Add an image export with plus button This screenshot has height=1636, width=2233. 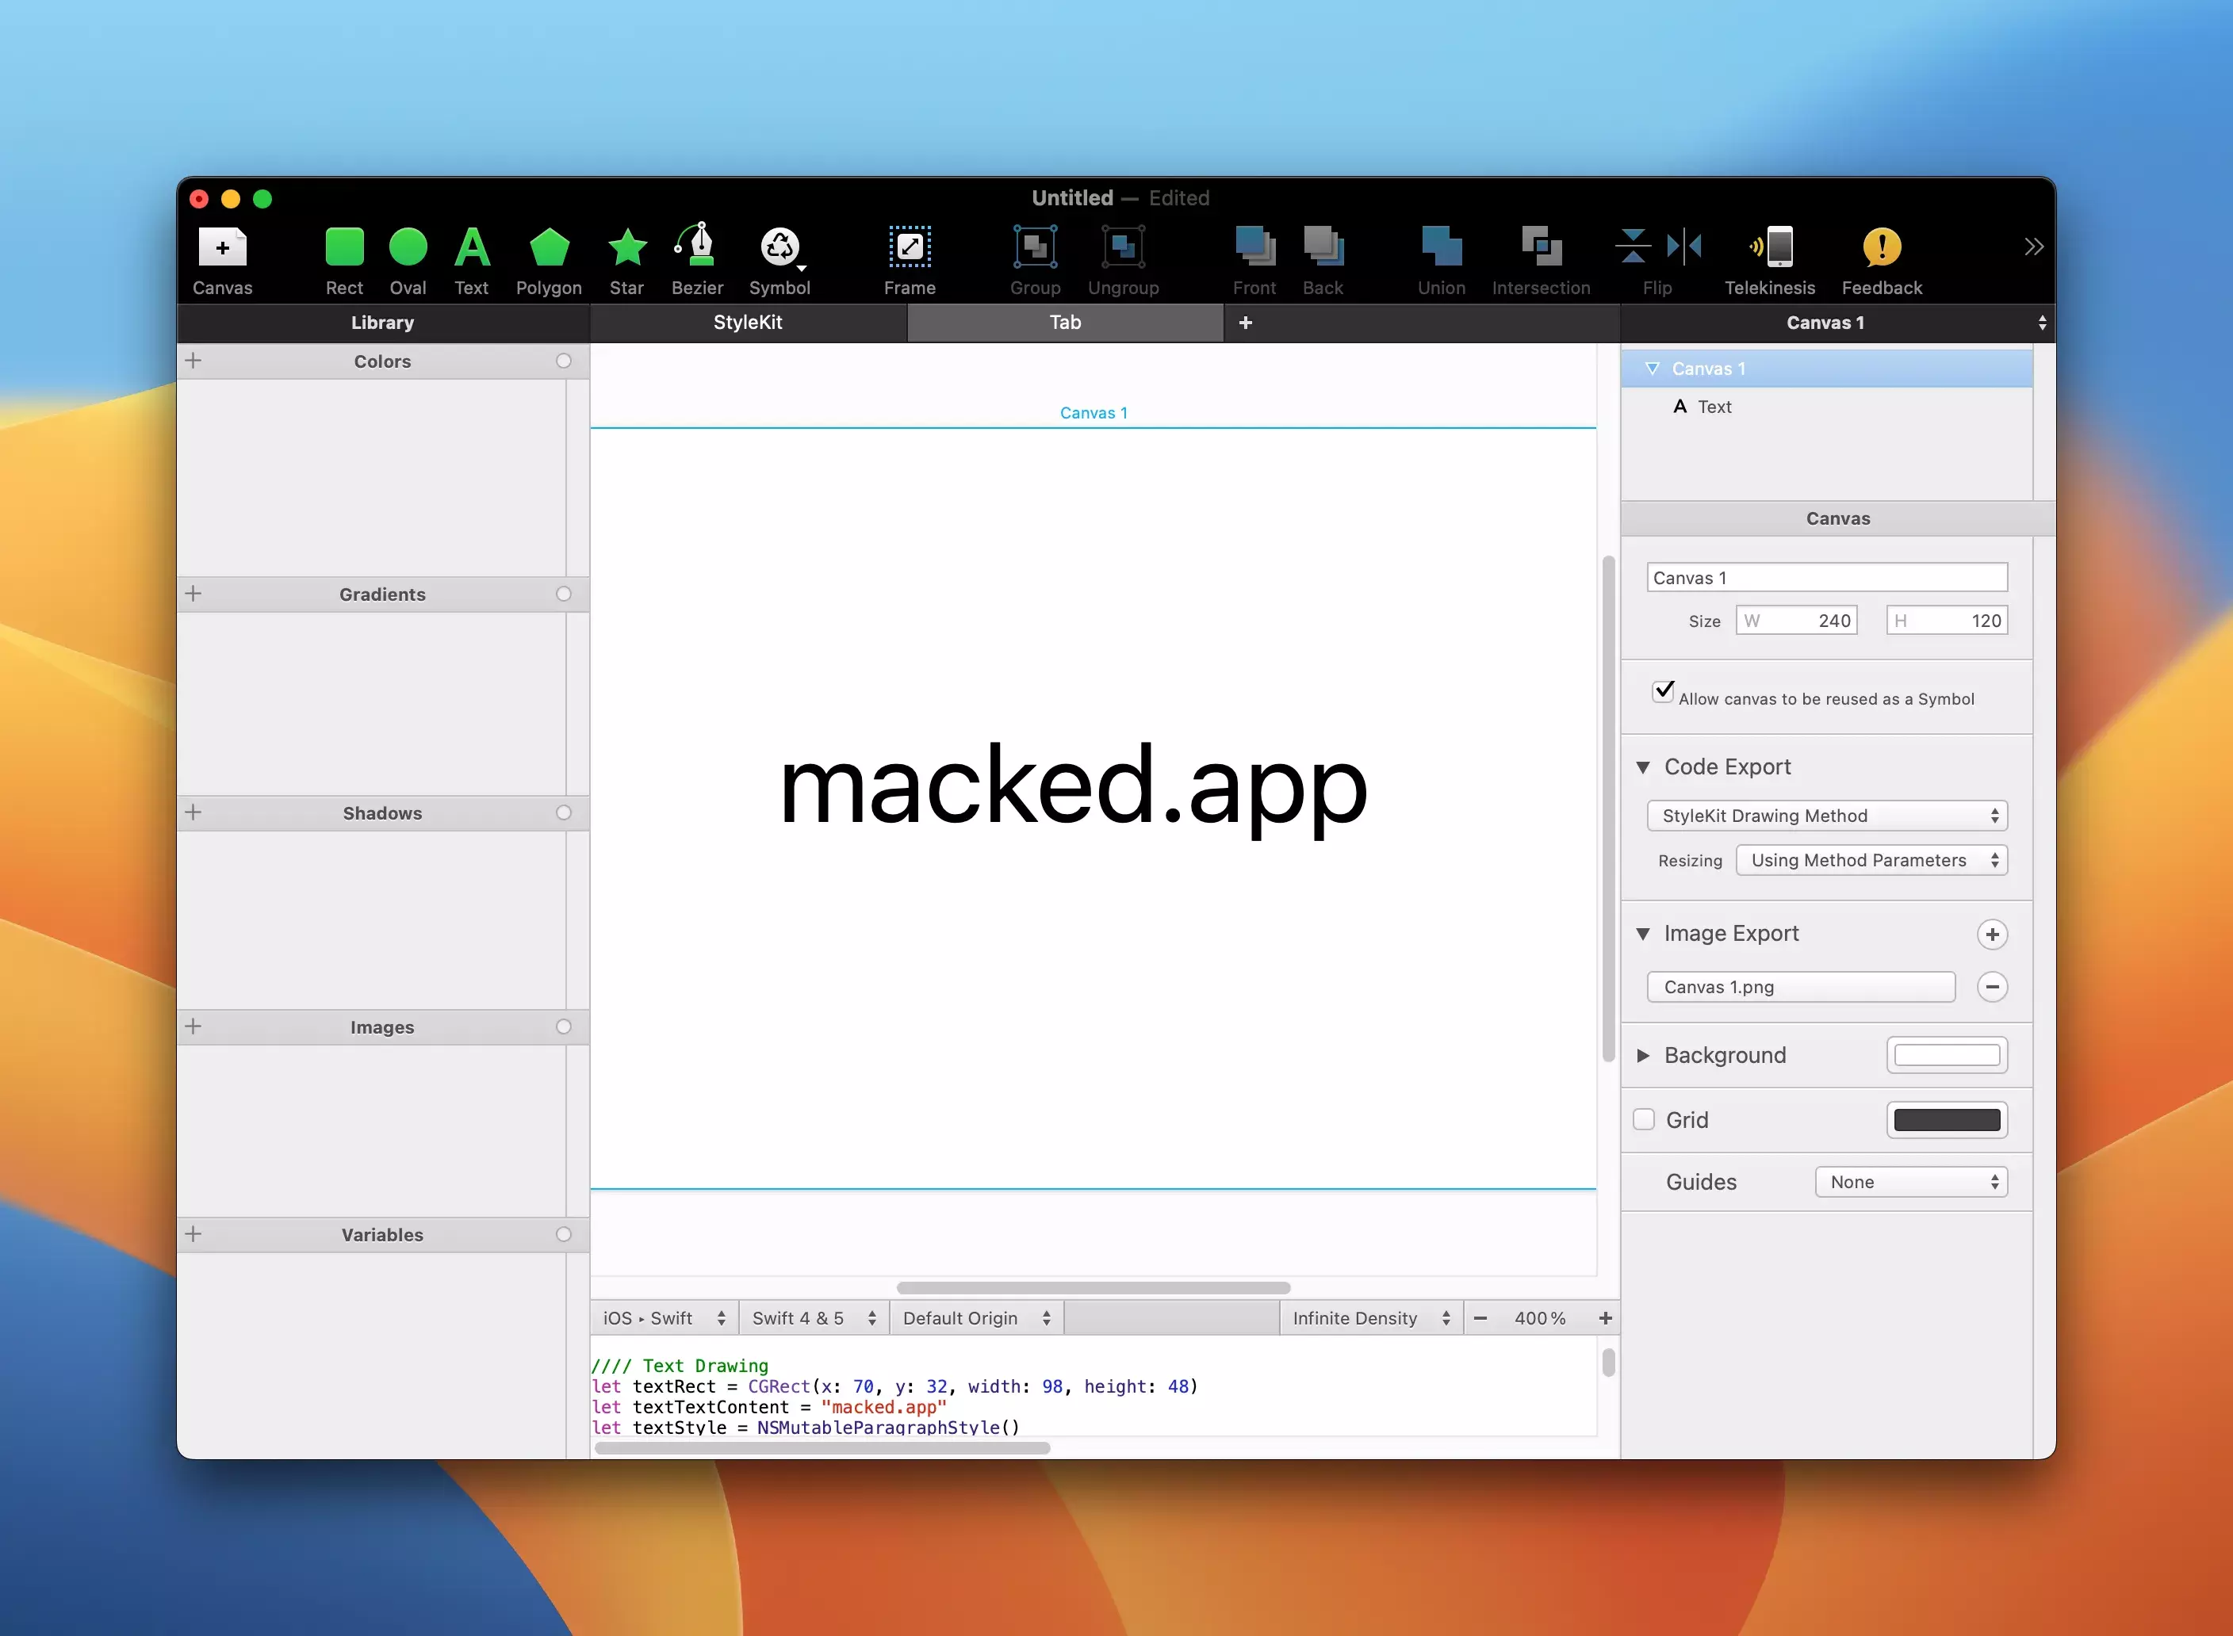click(x=1991, y=934)
